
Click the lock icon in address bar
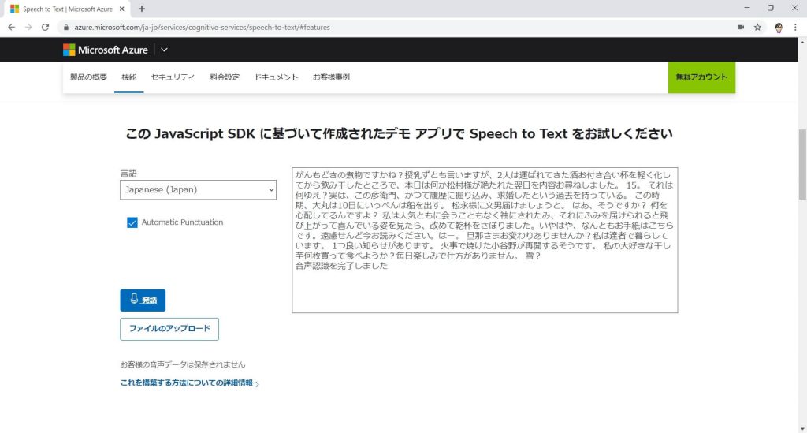[x=66, y=28]
